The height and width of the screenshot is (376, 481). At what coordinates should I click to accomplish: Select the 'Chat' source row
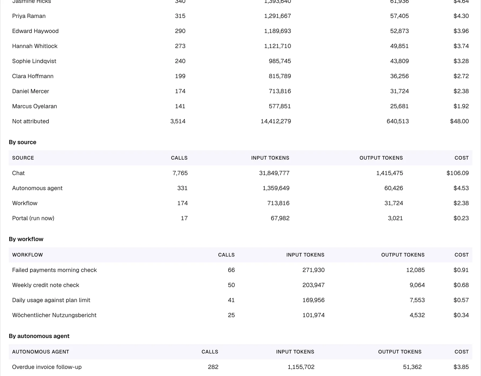point(241,173)
